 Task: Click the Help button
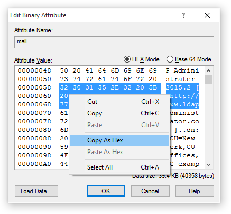point(195,191)
